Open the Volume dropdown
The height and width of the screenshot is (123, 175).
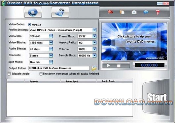[x=94, y=49]
